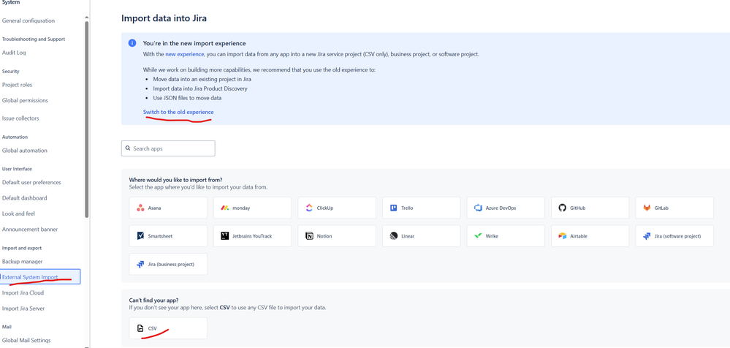Click the magnifier icon in search box
The width and height of the screenshot is (730, 348).
coord(128,148)
